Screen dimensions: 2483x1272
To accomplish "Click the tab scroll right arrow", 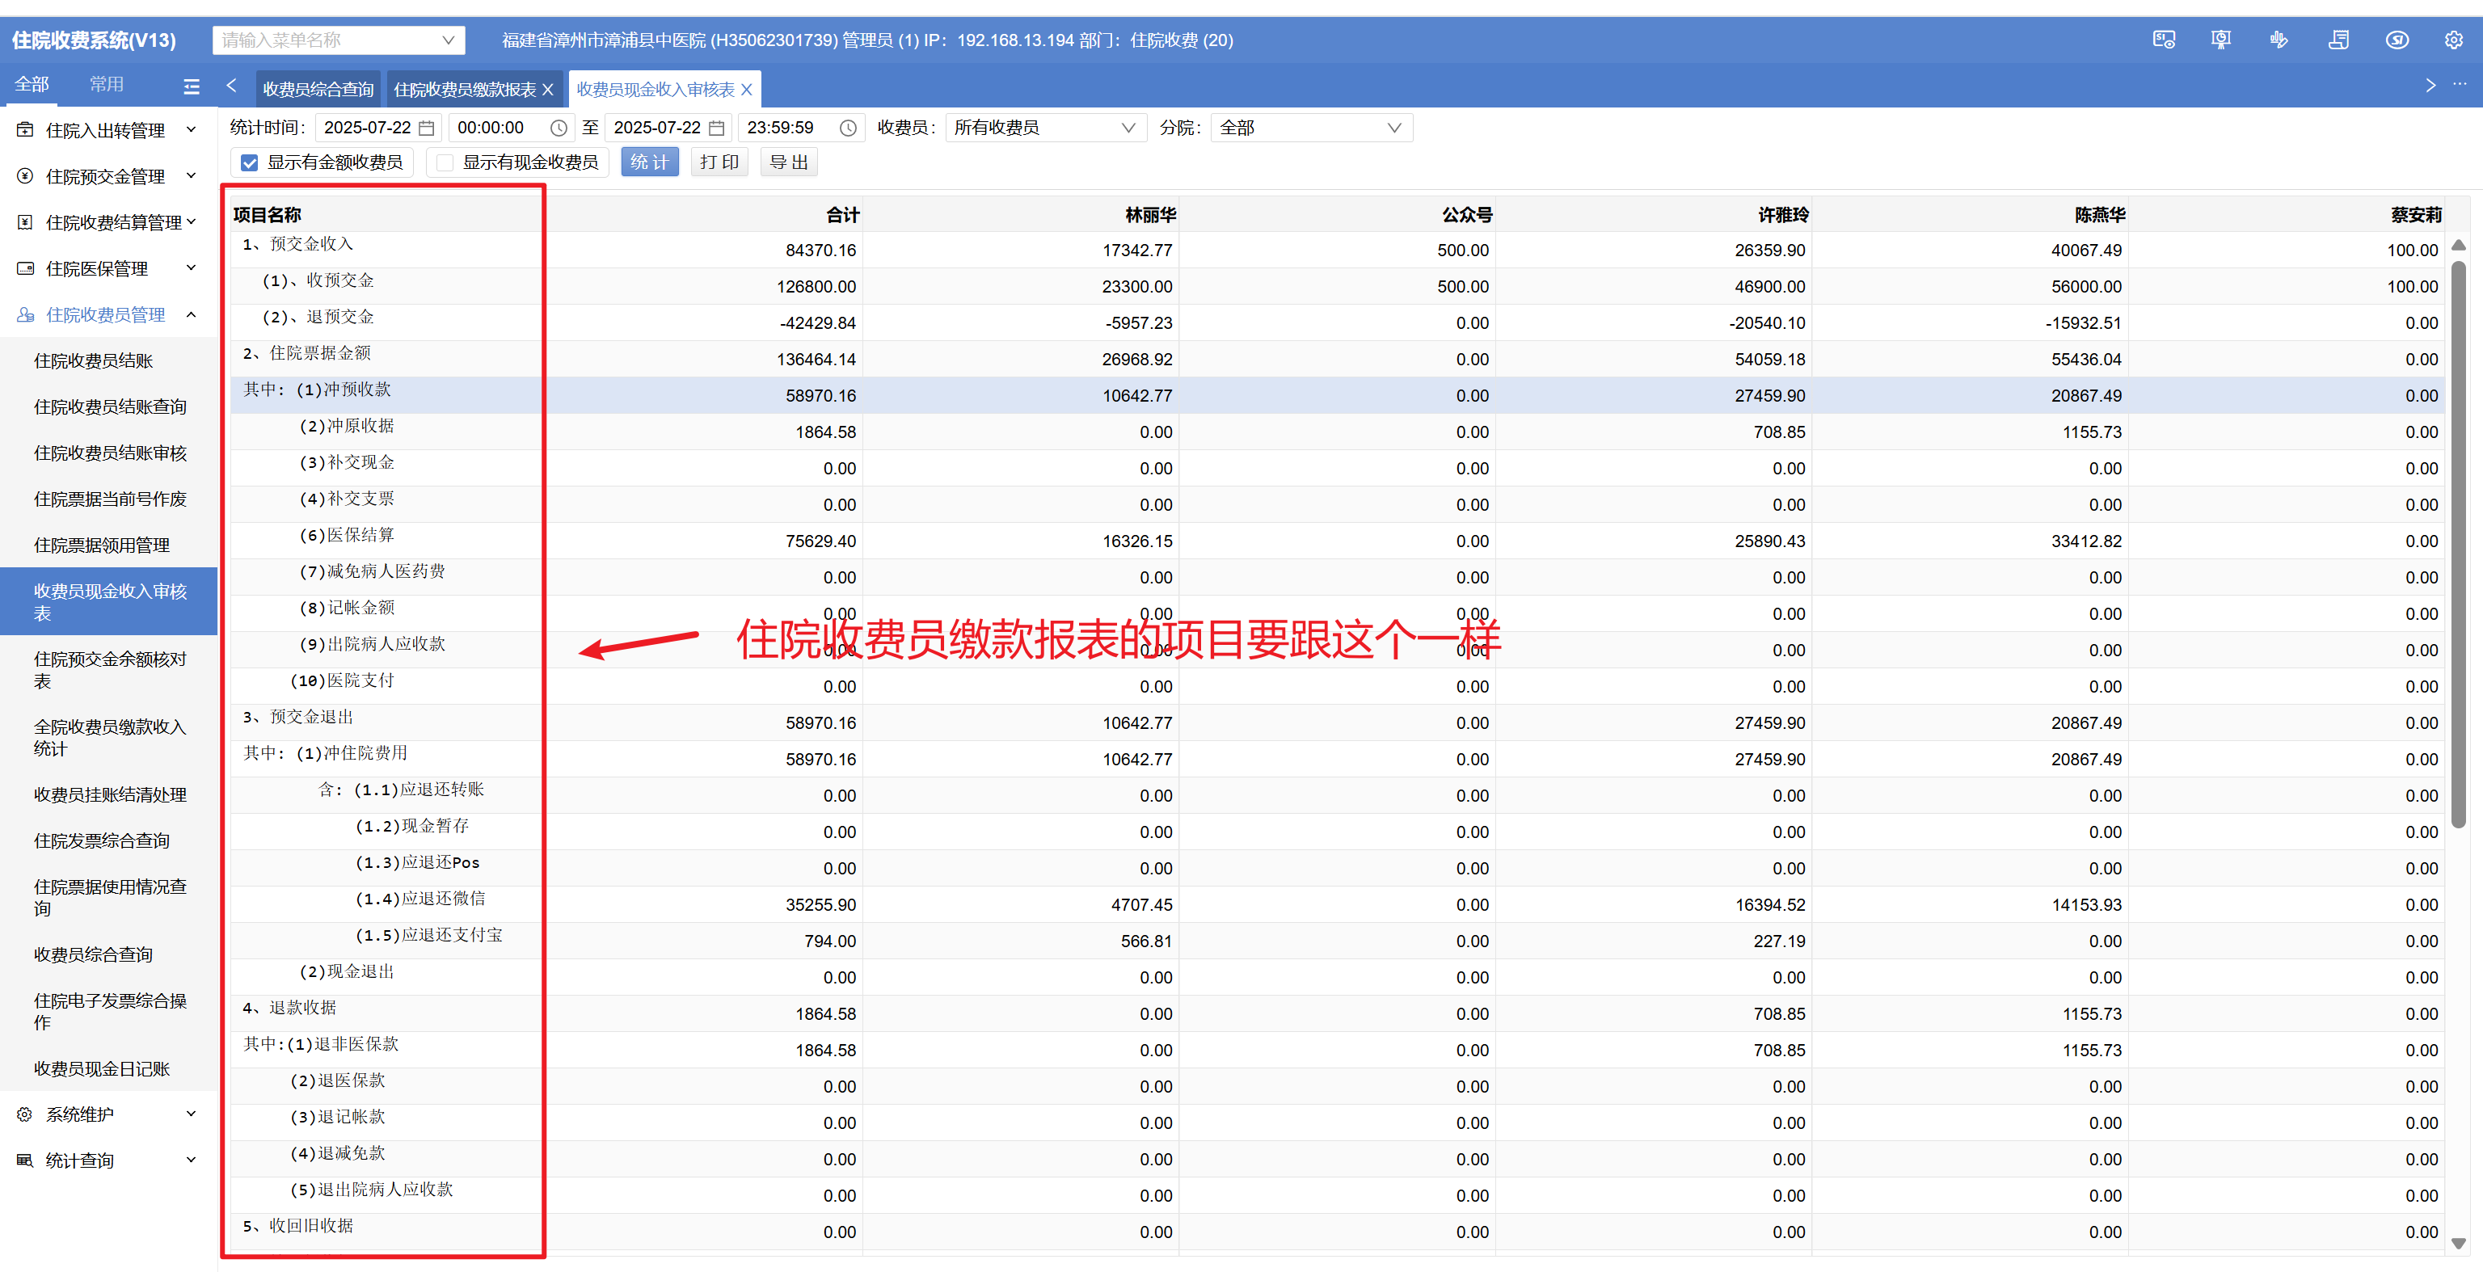I will point(2430,86).
